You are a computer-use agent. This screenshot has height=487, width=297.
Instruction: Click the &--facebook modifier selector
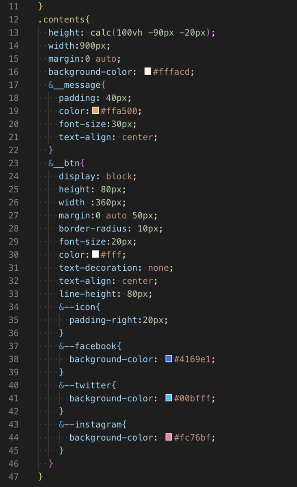(87, 346)
